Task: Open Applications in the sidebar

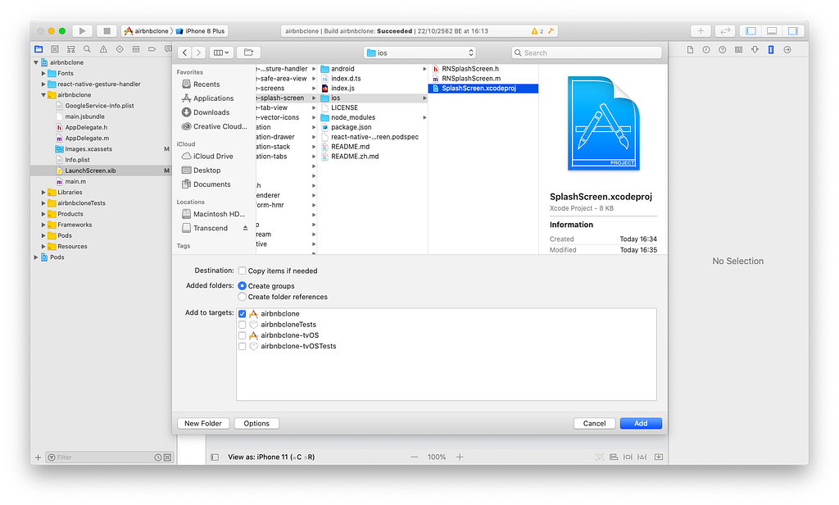Action: tap(213, 98)
